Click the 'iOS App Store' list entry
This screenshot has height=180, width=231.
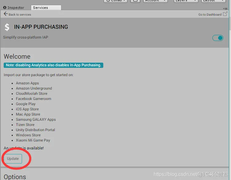[27, 109]
